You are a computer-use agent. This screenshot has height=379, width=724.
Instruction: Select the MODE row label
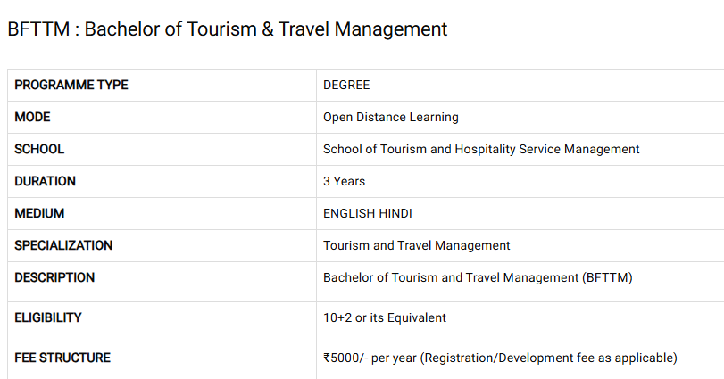click(x=32, y=117)
